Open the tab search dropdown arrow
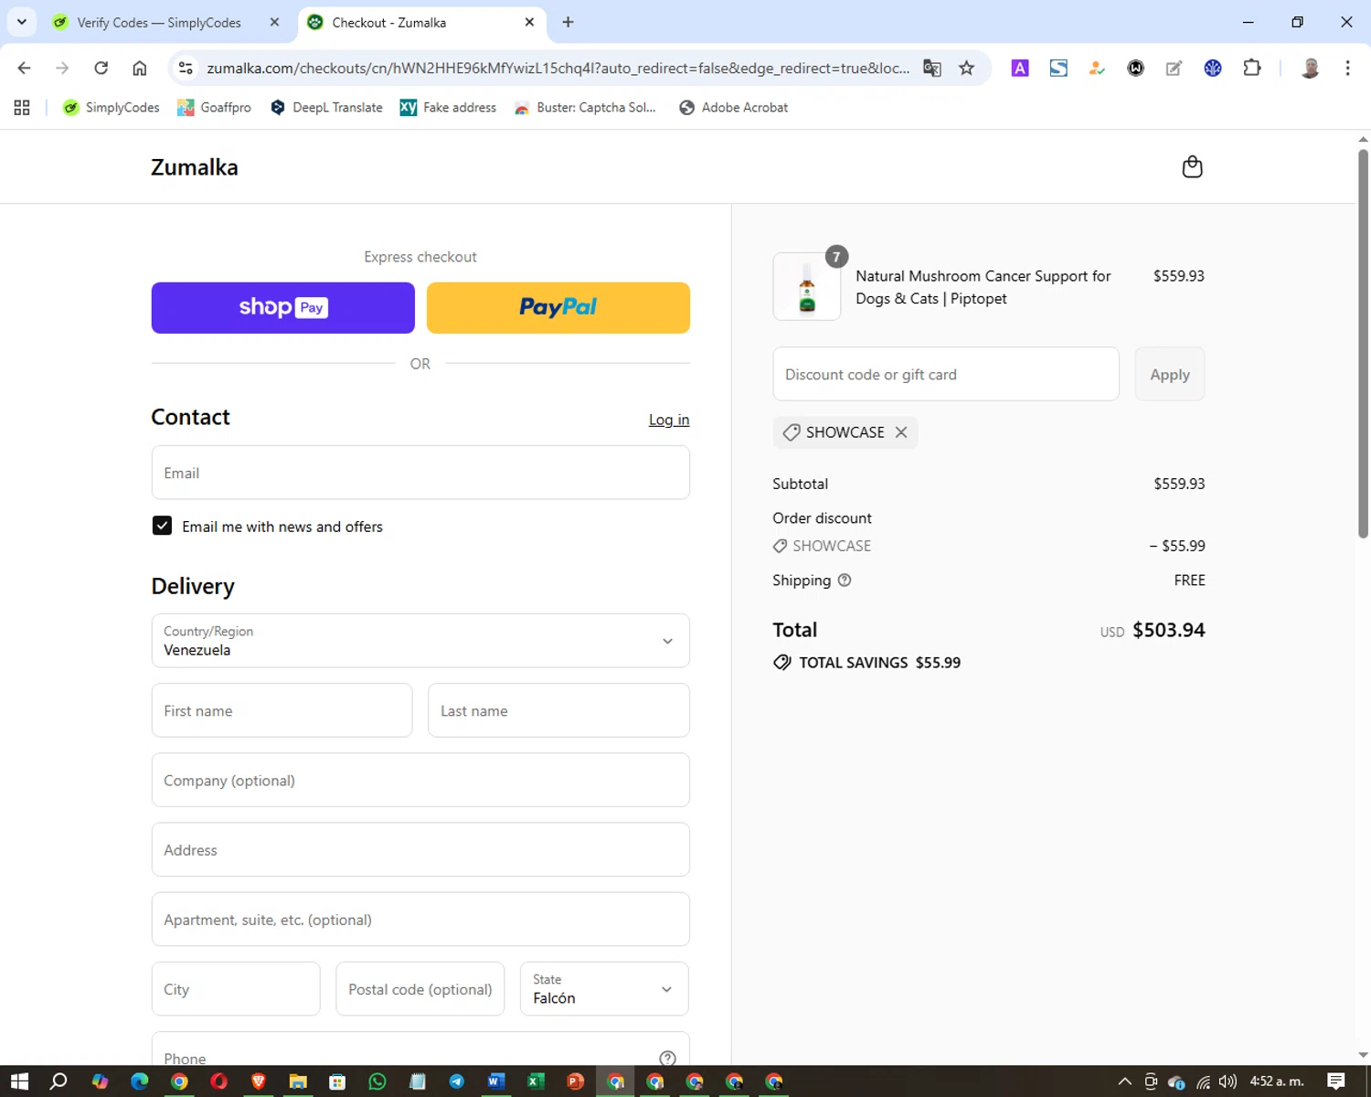This screenshot has width=1371, height=1097. pyautogui.click(x=21, y=22)
